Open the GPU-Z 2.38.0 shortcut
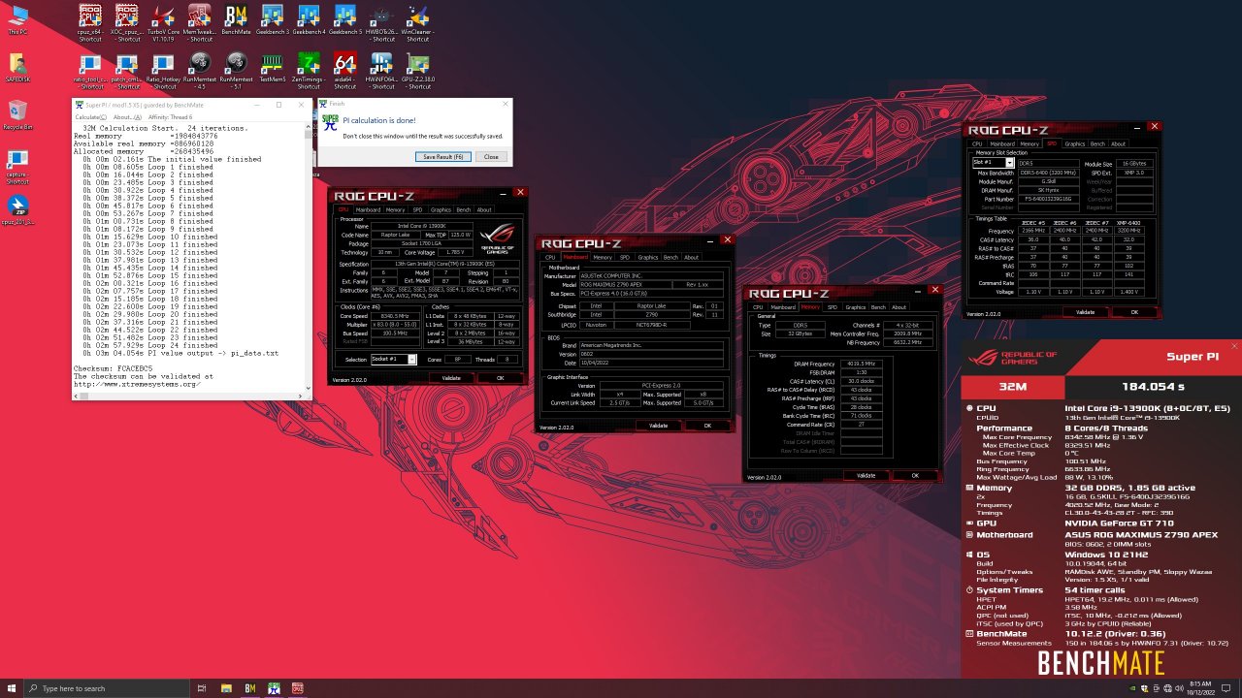This screenshot has height=698, width=1242. (x=418, y=71)
